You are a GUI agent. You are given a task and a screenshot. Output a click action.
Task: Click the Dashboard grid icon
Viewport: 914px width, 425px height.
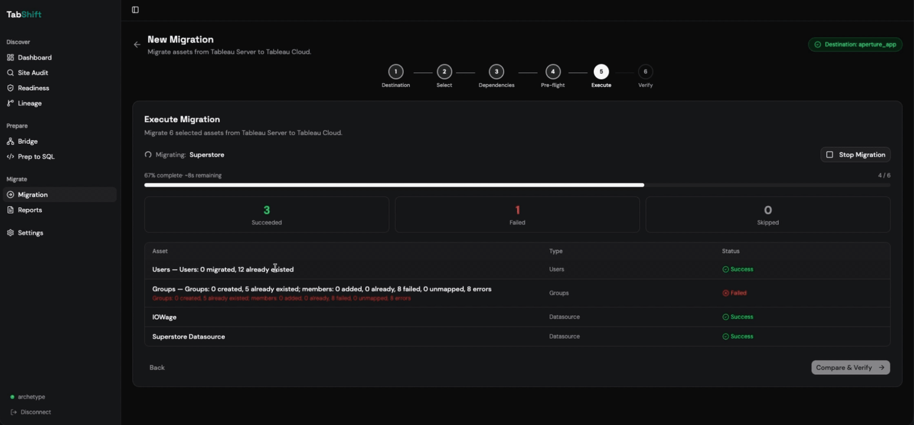10,57
